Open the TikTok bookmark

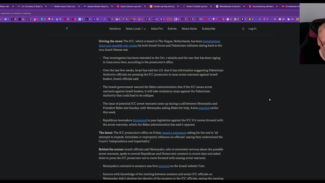29,19
